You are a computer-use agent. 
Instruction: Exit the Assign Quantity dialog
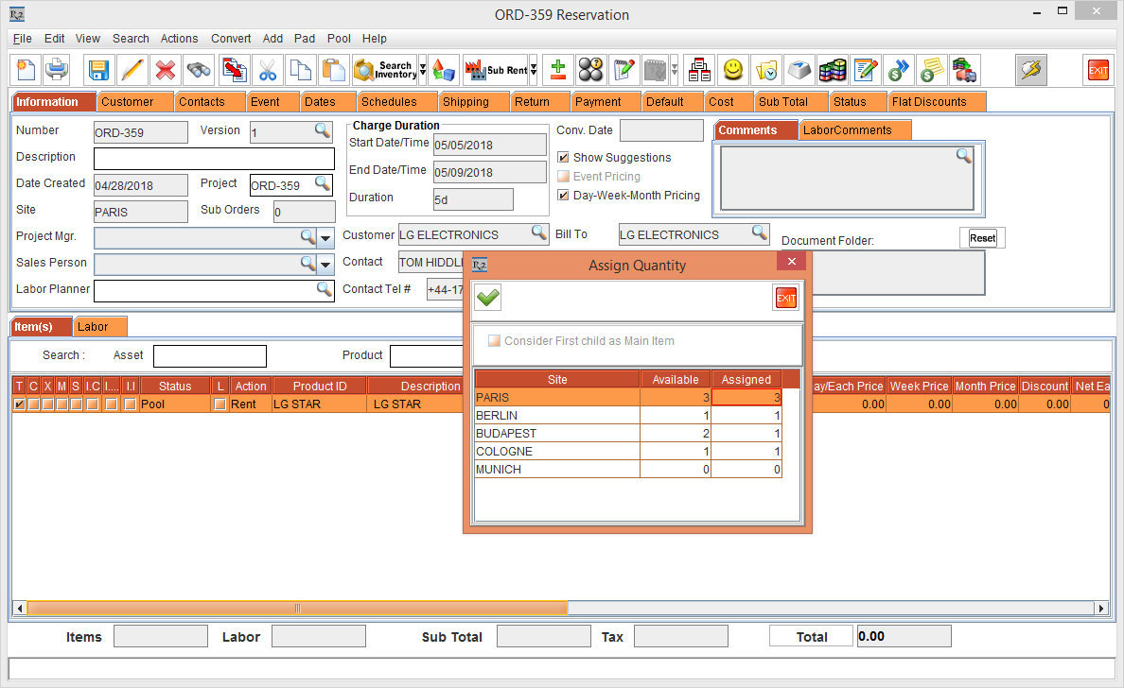pyautogui.click(x=785, y=299)
